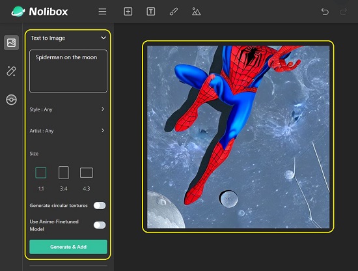Screen dimensions: 358x271
Task: Redo the last action
Action: click(x=344, y=12)
